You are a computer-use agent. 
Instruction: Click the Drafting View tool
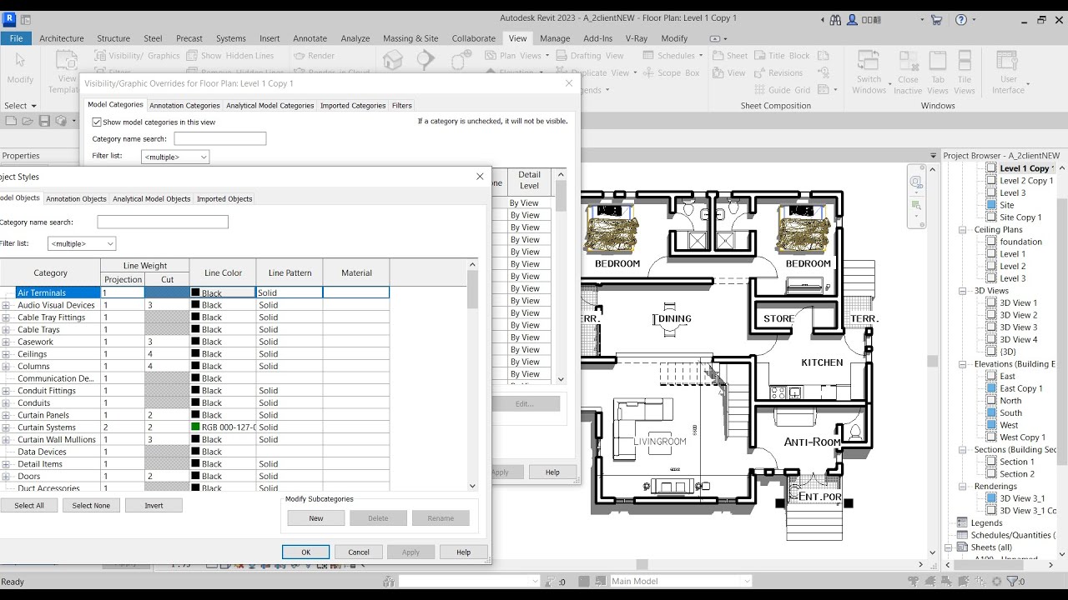coord(589,56)
